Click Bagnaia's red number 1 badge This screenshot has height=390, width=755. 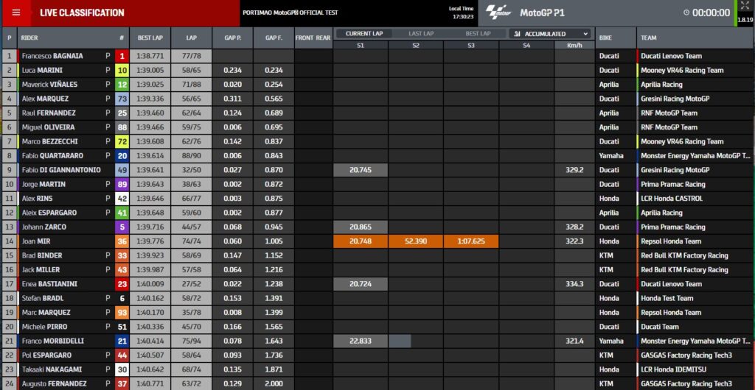pos(122,56)
